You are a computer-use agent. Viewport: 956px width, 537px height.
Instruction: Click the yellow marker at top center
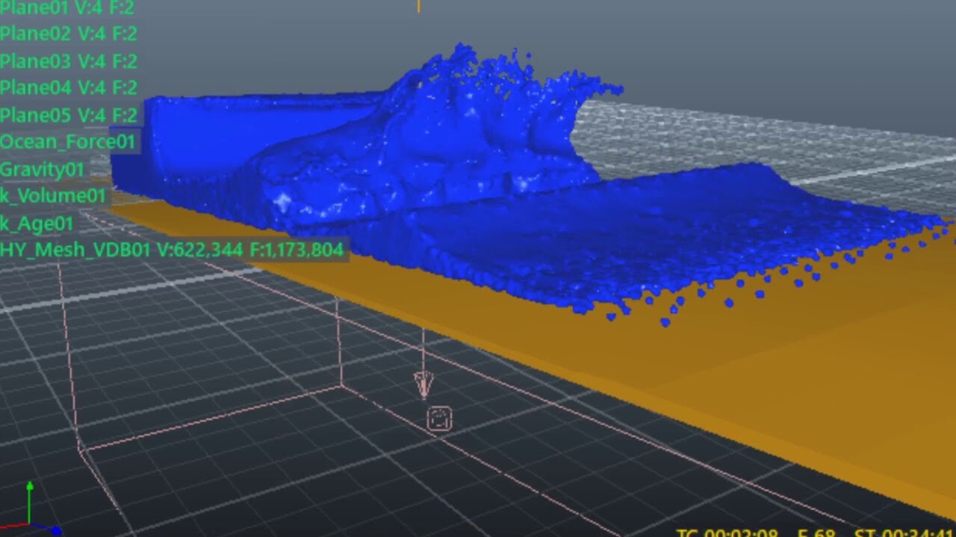(418, 6)
